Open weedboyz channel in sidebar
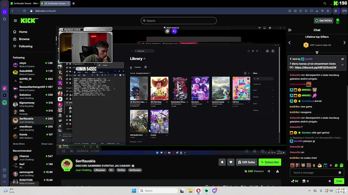 33,128
